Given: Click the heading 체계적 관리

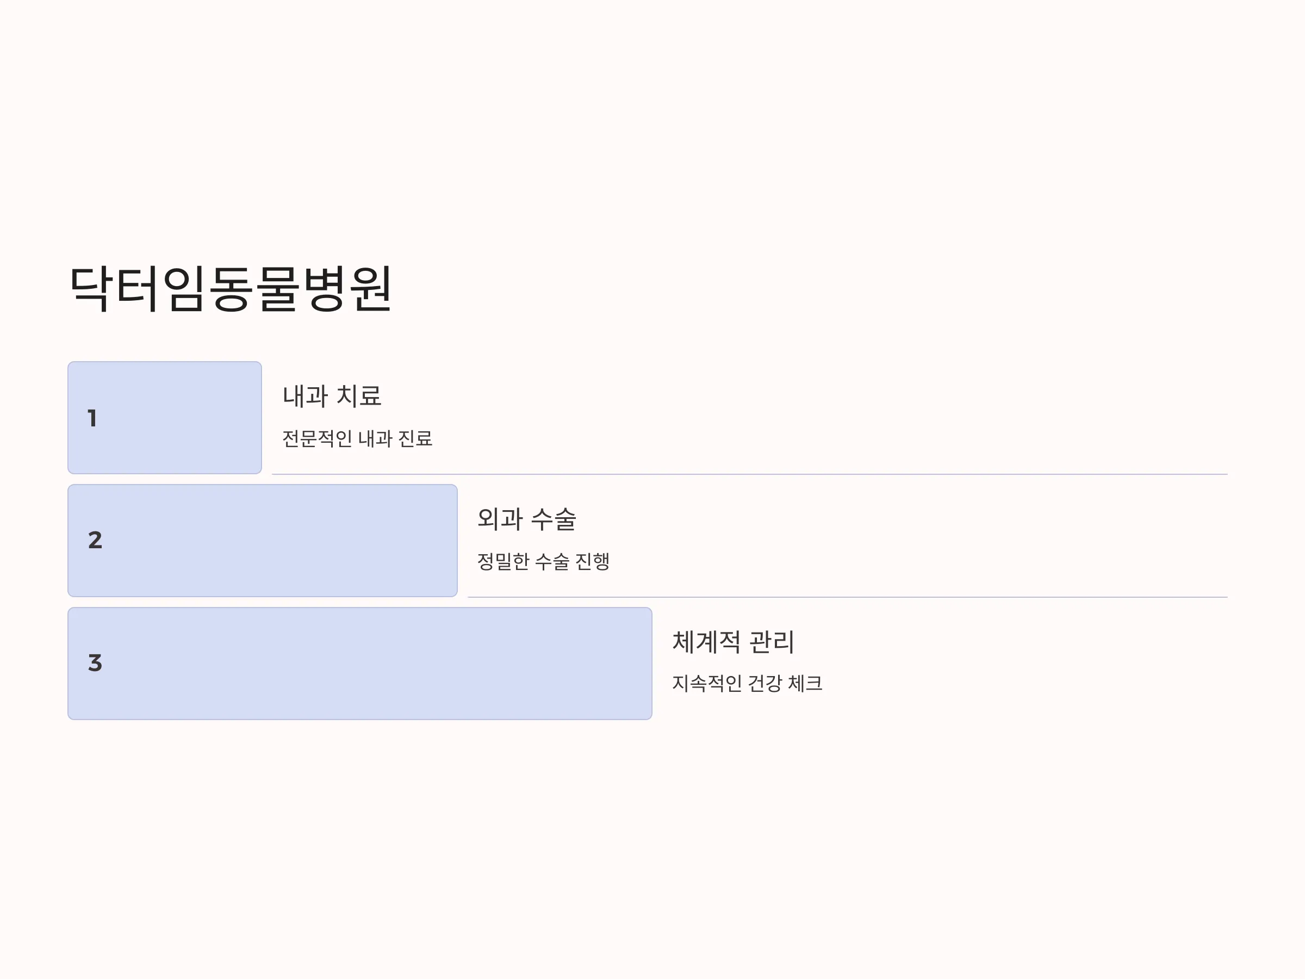Looking at the screenshot, I should click(x=734, y=641).
